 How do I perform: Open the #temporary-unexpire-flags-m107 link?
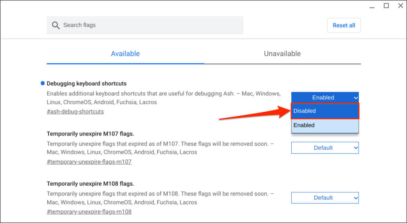tap(89, 162)
